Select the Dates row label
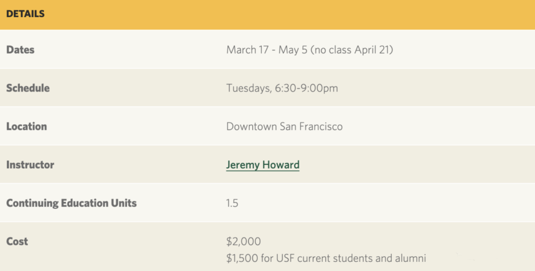This screenshot has width=535, height=271. [x=20, y=50]
